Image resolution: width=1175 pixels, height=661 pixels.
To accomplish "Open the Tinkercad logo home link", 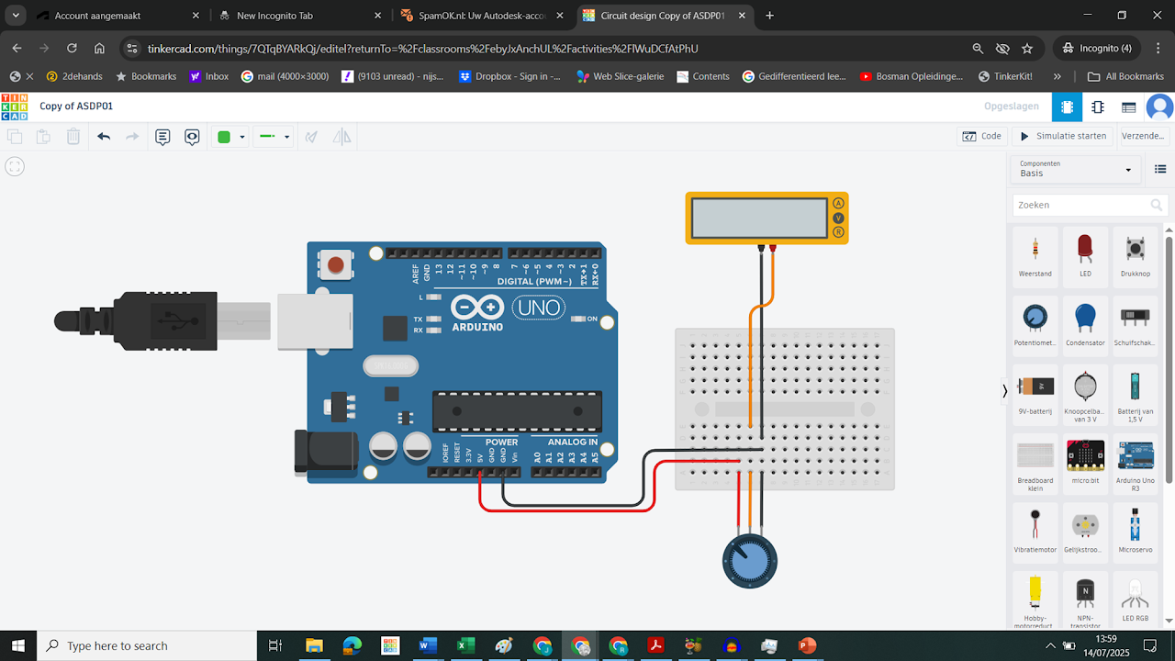I will pyautogui.click(x=15, y=106).
